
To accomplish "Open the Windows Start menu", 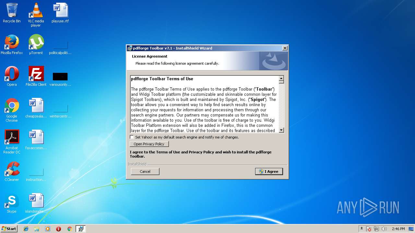I will coord(9,229).
